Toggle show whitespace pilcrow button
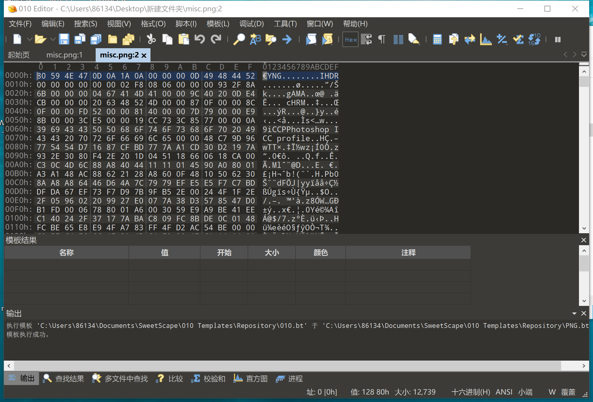The image size is (593, 402). point(382,39)
